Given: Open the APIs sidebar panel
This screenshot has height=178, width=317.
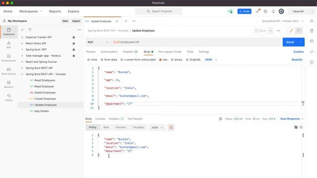Looking at the screenshot, I should click(9, 45).
